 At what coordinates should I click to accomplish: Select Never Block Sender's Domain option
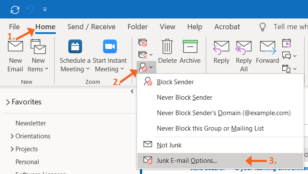[224, 113]
